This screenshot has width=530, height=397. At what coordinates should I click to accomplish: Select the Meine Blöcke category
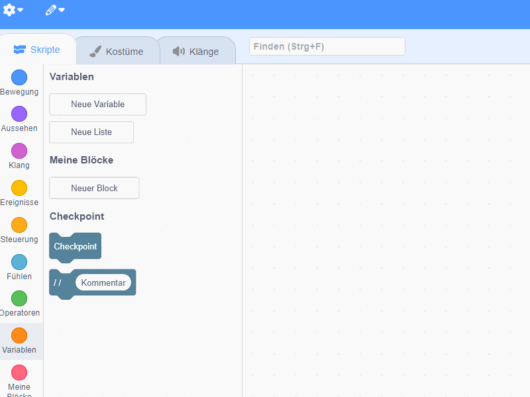(x=19, y=381)
